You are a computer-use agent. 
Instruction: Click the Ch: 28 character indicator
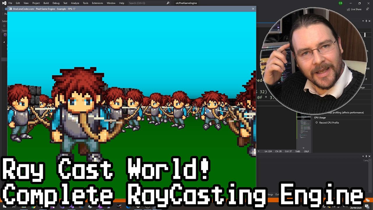pos(278,151)
